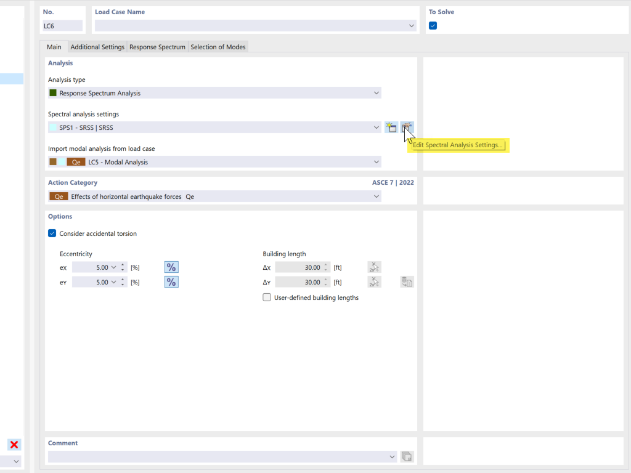Copy comment from library icon
The width and height of the screenshot is (631, 473).
click(406, 456)
